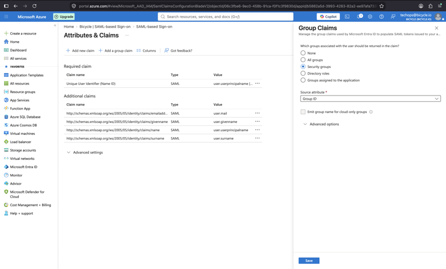Click the browser back arrow
This screenshot has width=446, height=269.
tap(16, 6)
